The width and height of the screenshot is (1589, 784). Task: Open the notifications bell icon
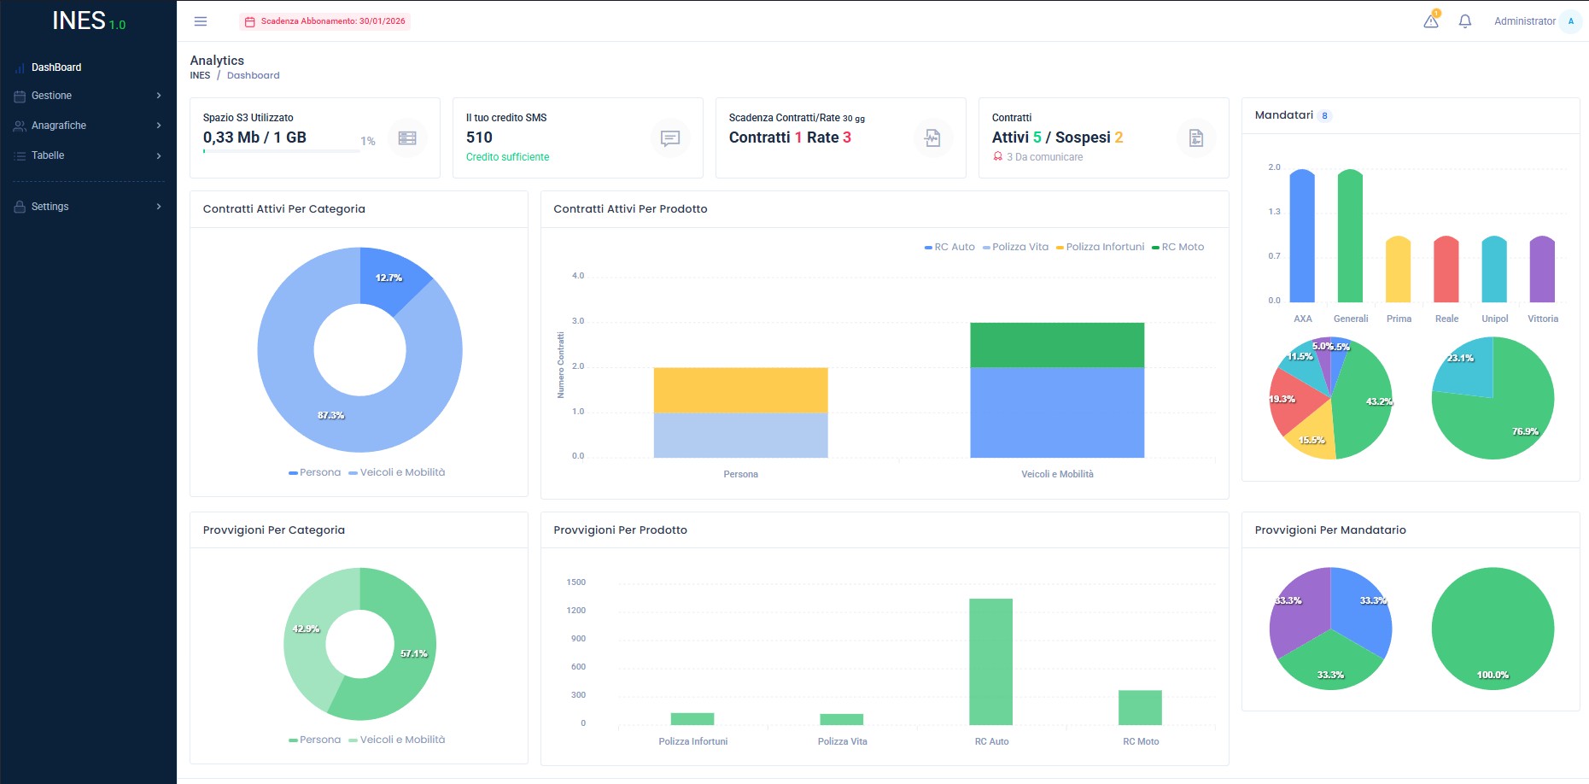(1463, 22)
